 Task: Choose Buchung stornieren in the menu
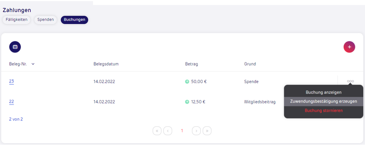click(x=324, y=110)
